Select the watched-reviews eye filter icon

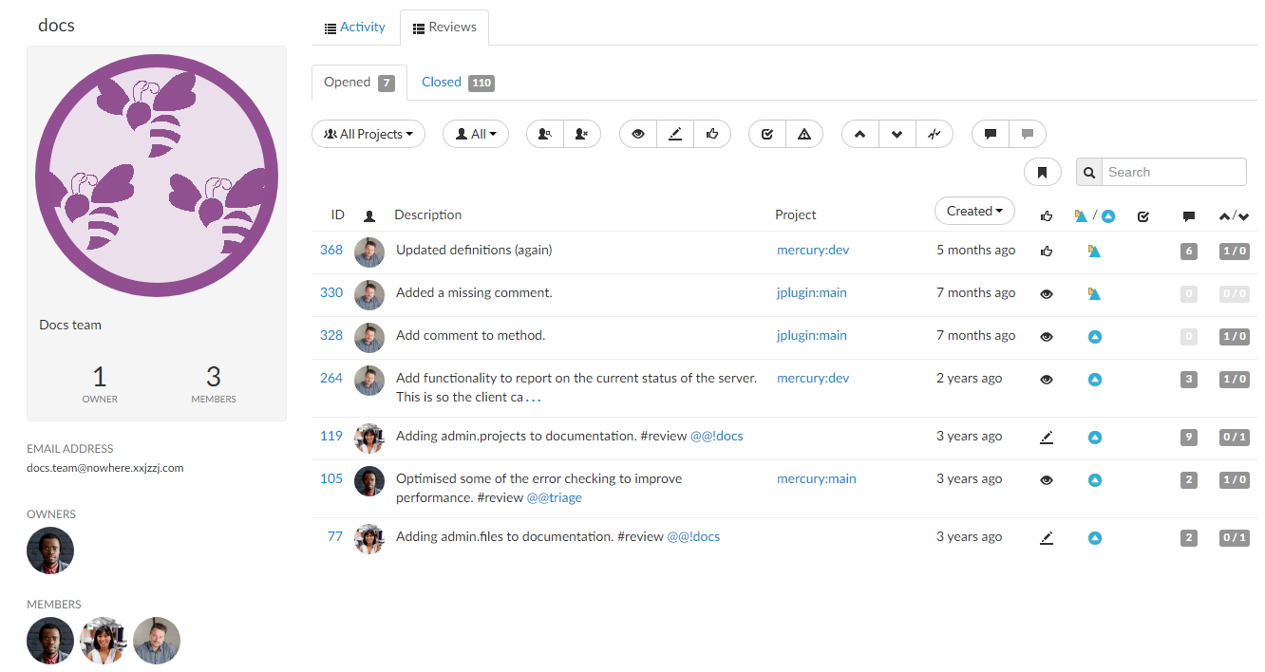tap(637, 134)
